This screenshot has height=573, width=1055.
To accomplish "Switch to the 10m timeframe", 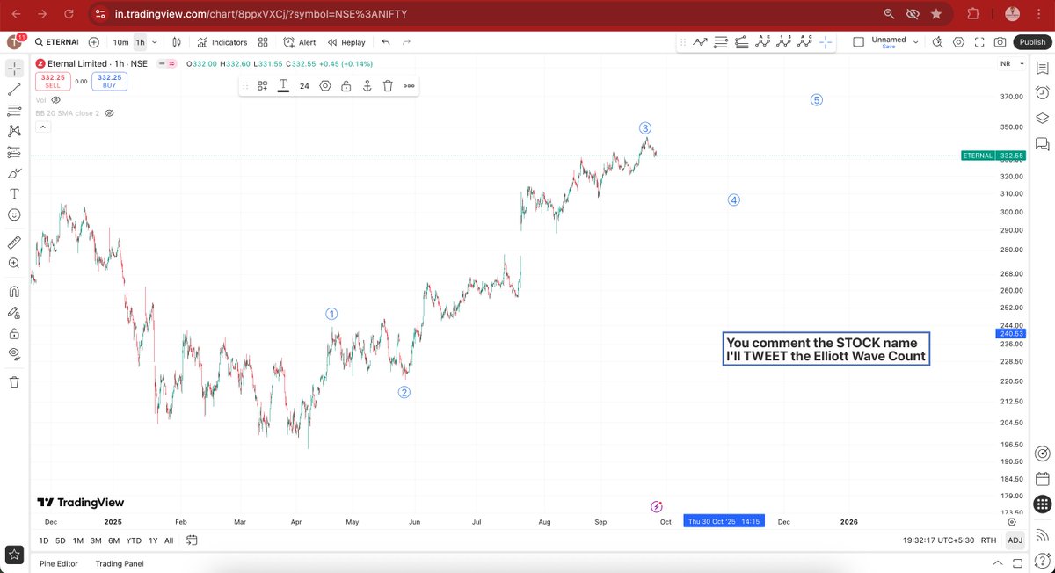I will pos(120,42).
